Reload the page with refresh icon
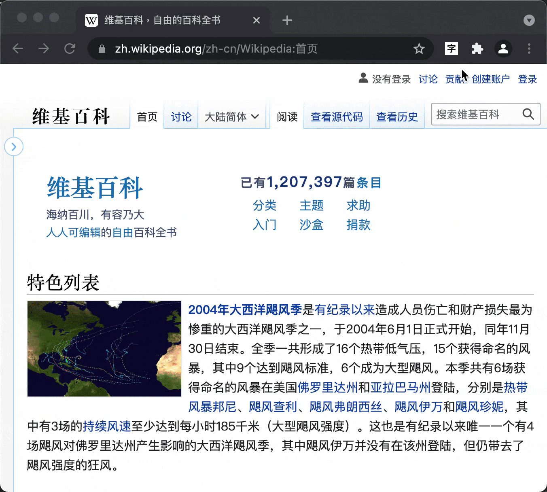 tap(70, 49)
